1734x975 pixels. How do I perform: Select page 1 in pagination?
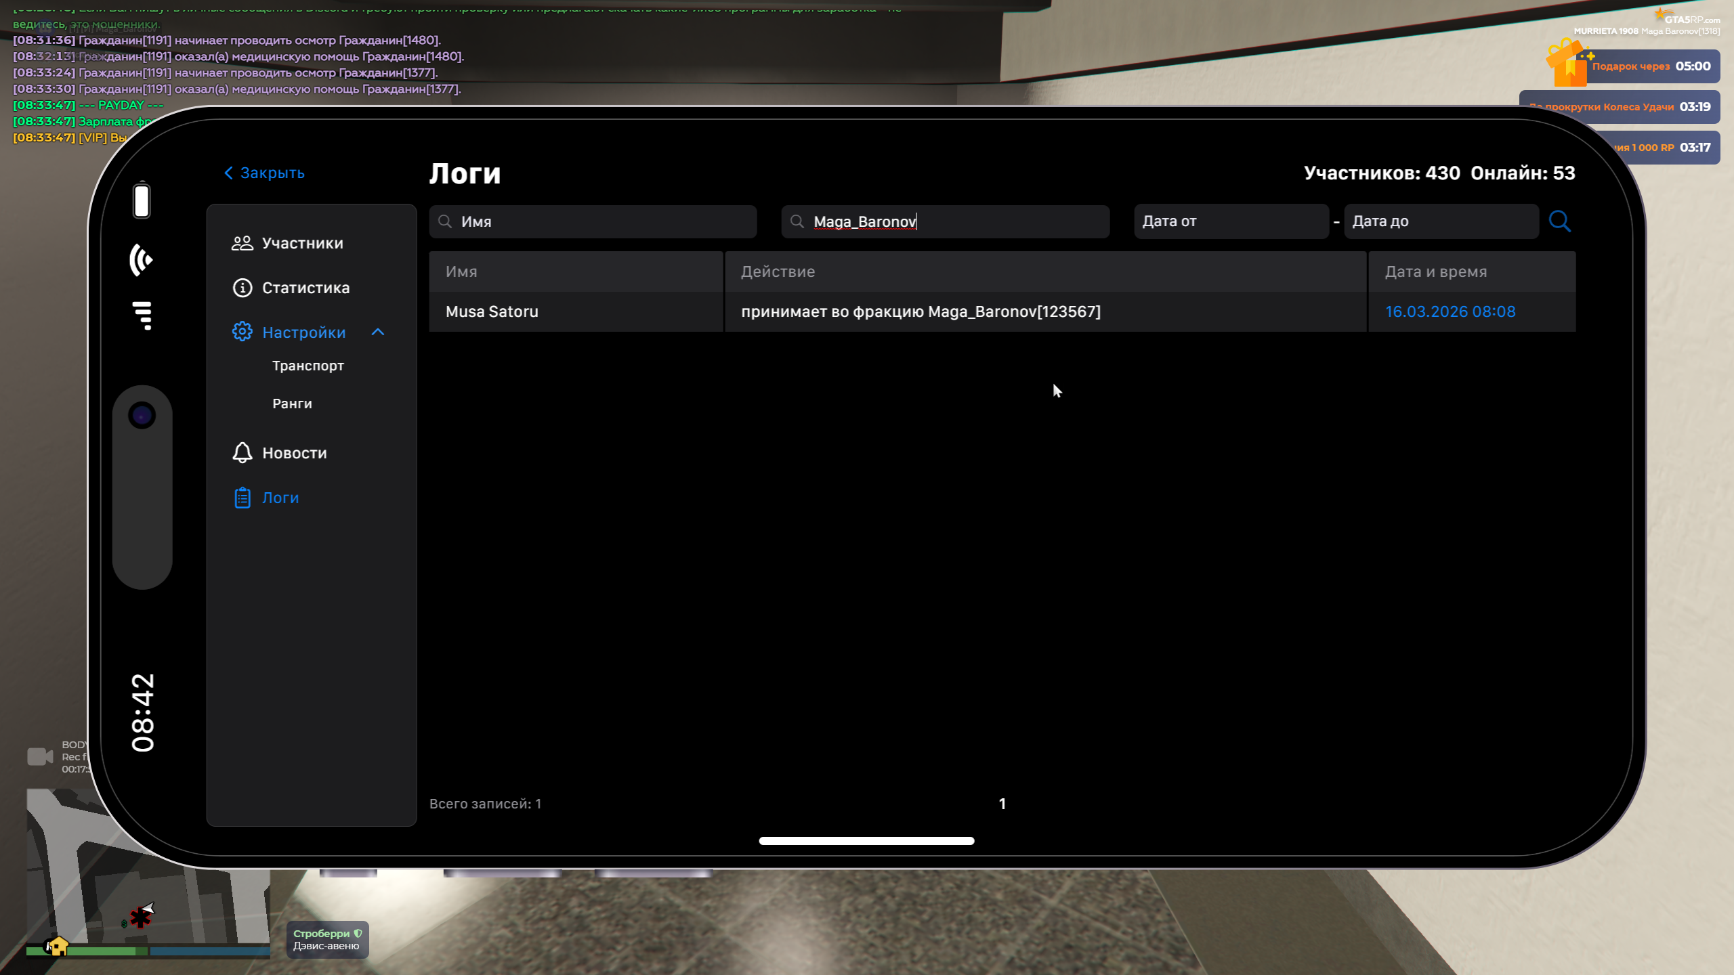point(1002,804)
